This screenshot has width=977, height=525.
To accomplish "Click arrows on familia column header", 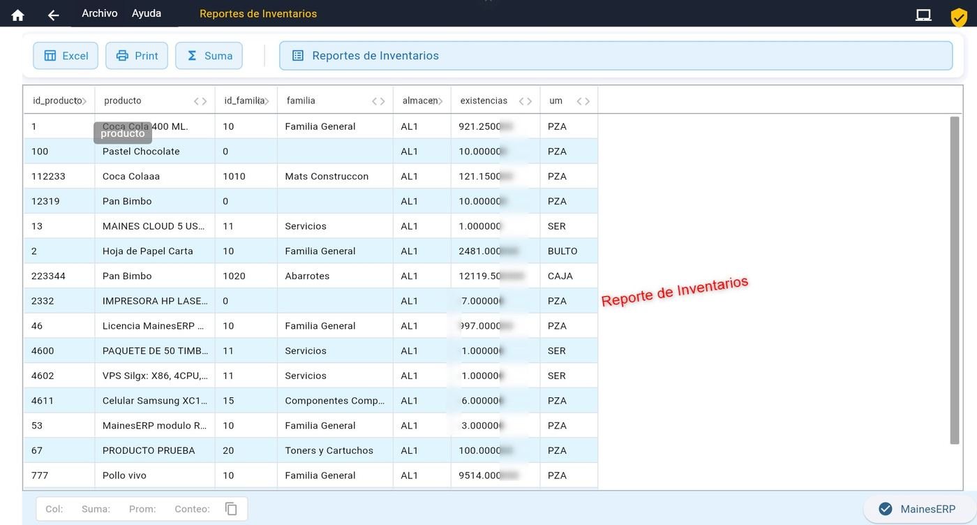I will pos(378,101).
